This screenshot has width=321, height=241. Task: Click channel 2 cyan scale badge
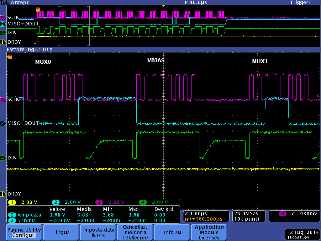55,202
